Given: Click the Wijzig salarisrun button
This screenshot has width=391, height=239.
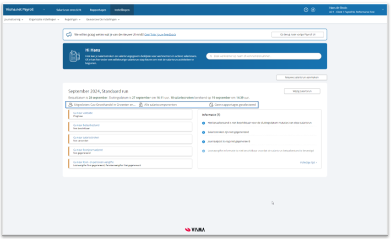Looking at the screenshot, I should [x=302, y=91].
